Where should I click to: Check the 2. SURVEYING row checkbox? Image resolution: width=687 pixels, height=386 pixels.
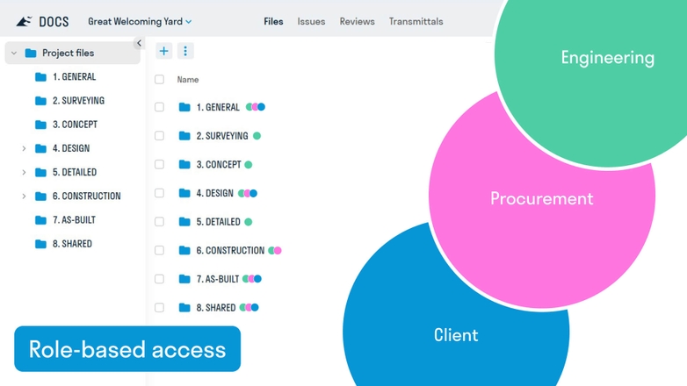[160, 136]
